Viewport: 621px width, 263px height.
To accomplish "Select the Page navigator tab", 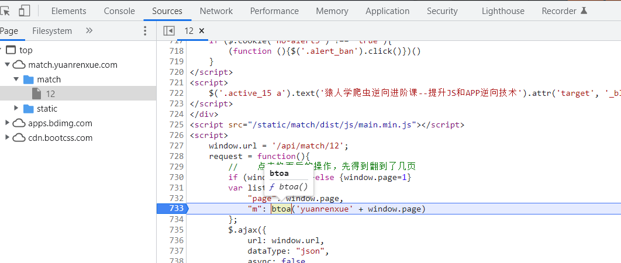I will pos(9,31).
